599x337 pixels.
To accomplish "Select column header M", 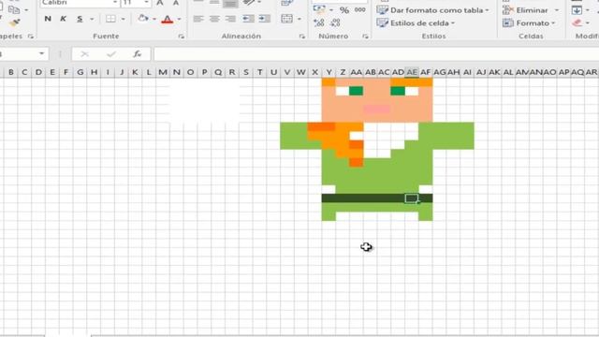I will (x=163, y=72).
